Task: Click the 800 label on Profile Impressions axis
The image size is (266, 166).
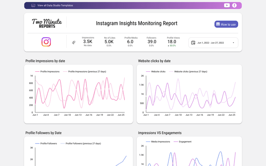Action: click(x=31, y=83)
